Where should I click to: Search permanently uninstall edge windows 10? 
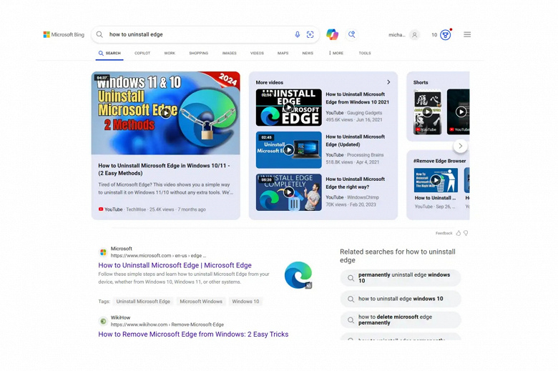pyautogui.click(x=401, y=278)
